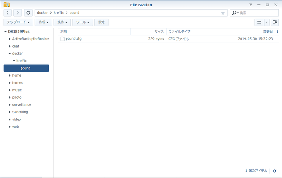Select the chat folder in tree
282x178 pixels.
(16, 46)
